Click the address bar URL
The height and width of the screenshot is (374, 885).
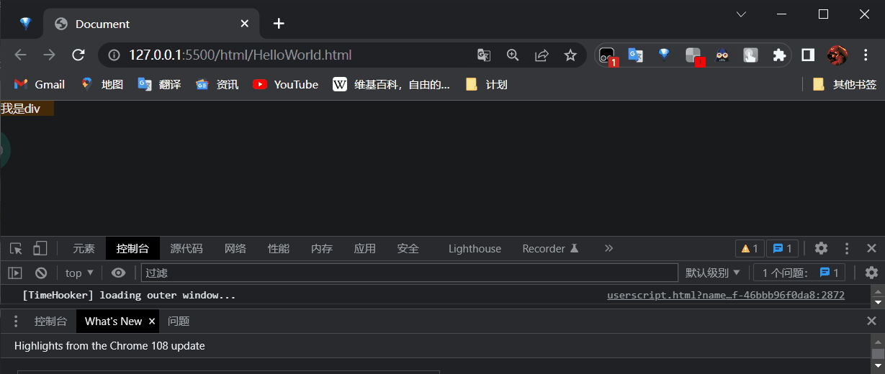tap(240, 55)
